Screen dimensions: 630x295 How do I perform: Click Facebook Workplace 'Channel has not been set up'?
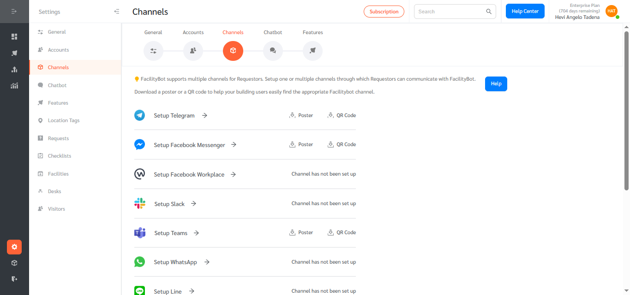(324, 174)
